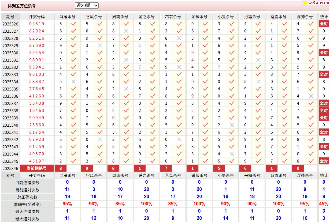Click the cross mark for 小旻杀号 in row 2025340
Screen dimensions: 330x223
tap(232, 125)
